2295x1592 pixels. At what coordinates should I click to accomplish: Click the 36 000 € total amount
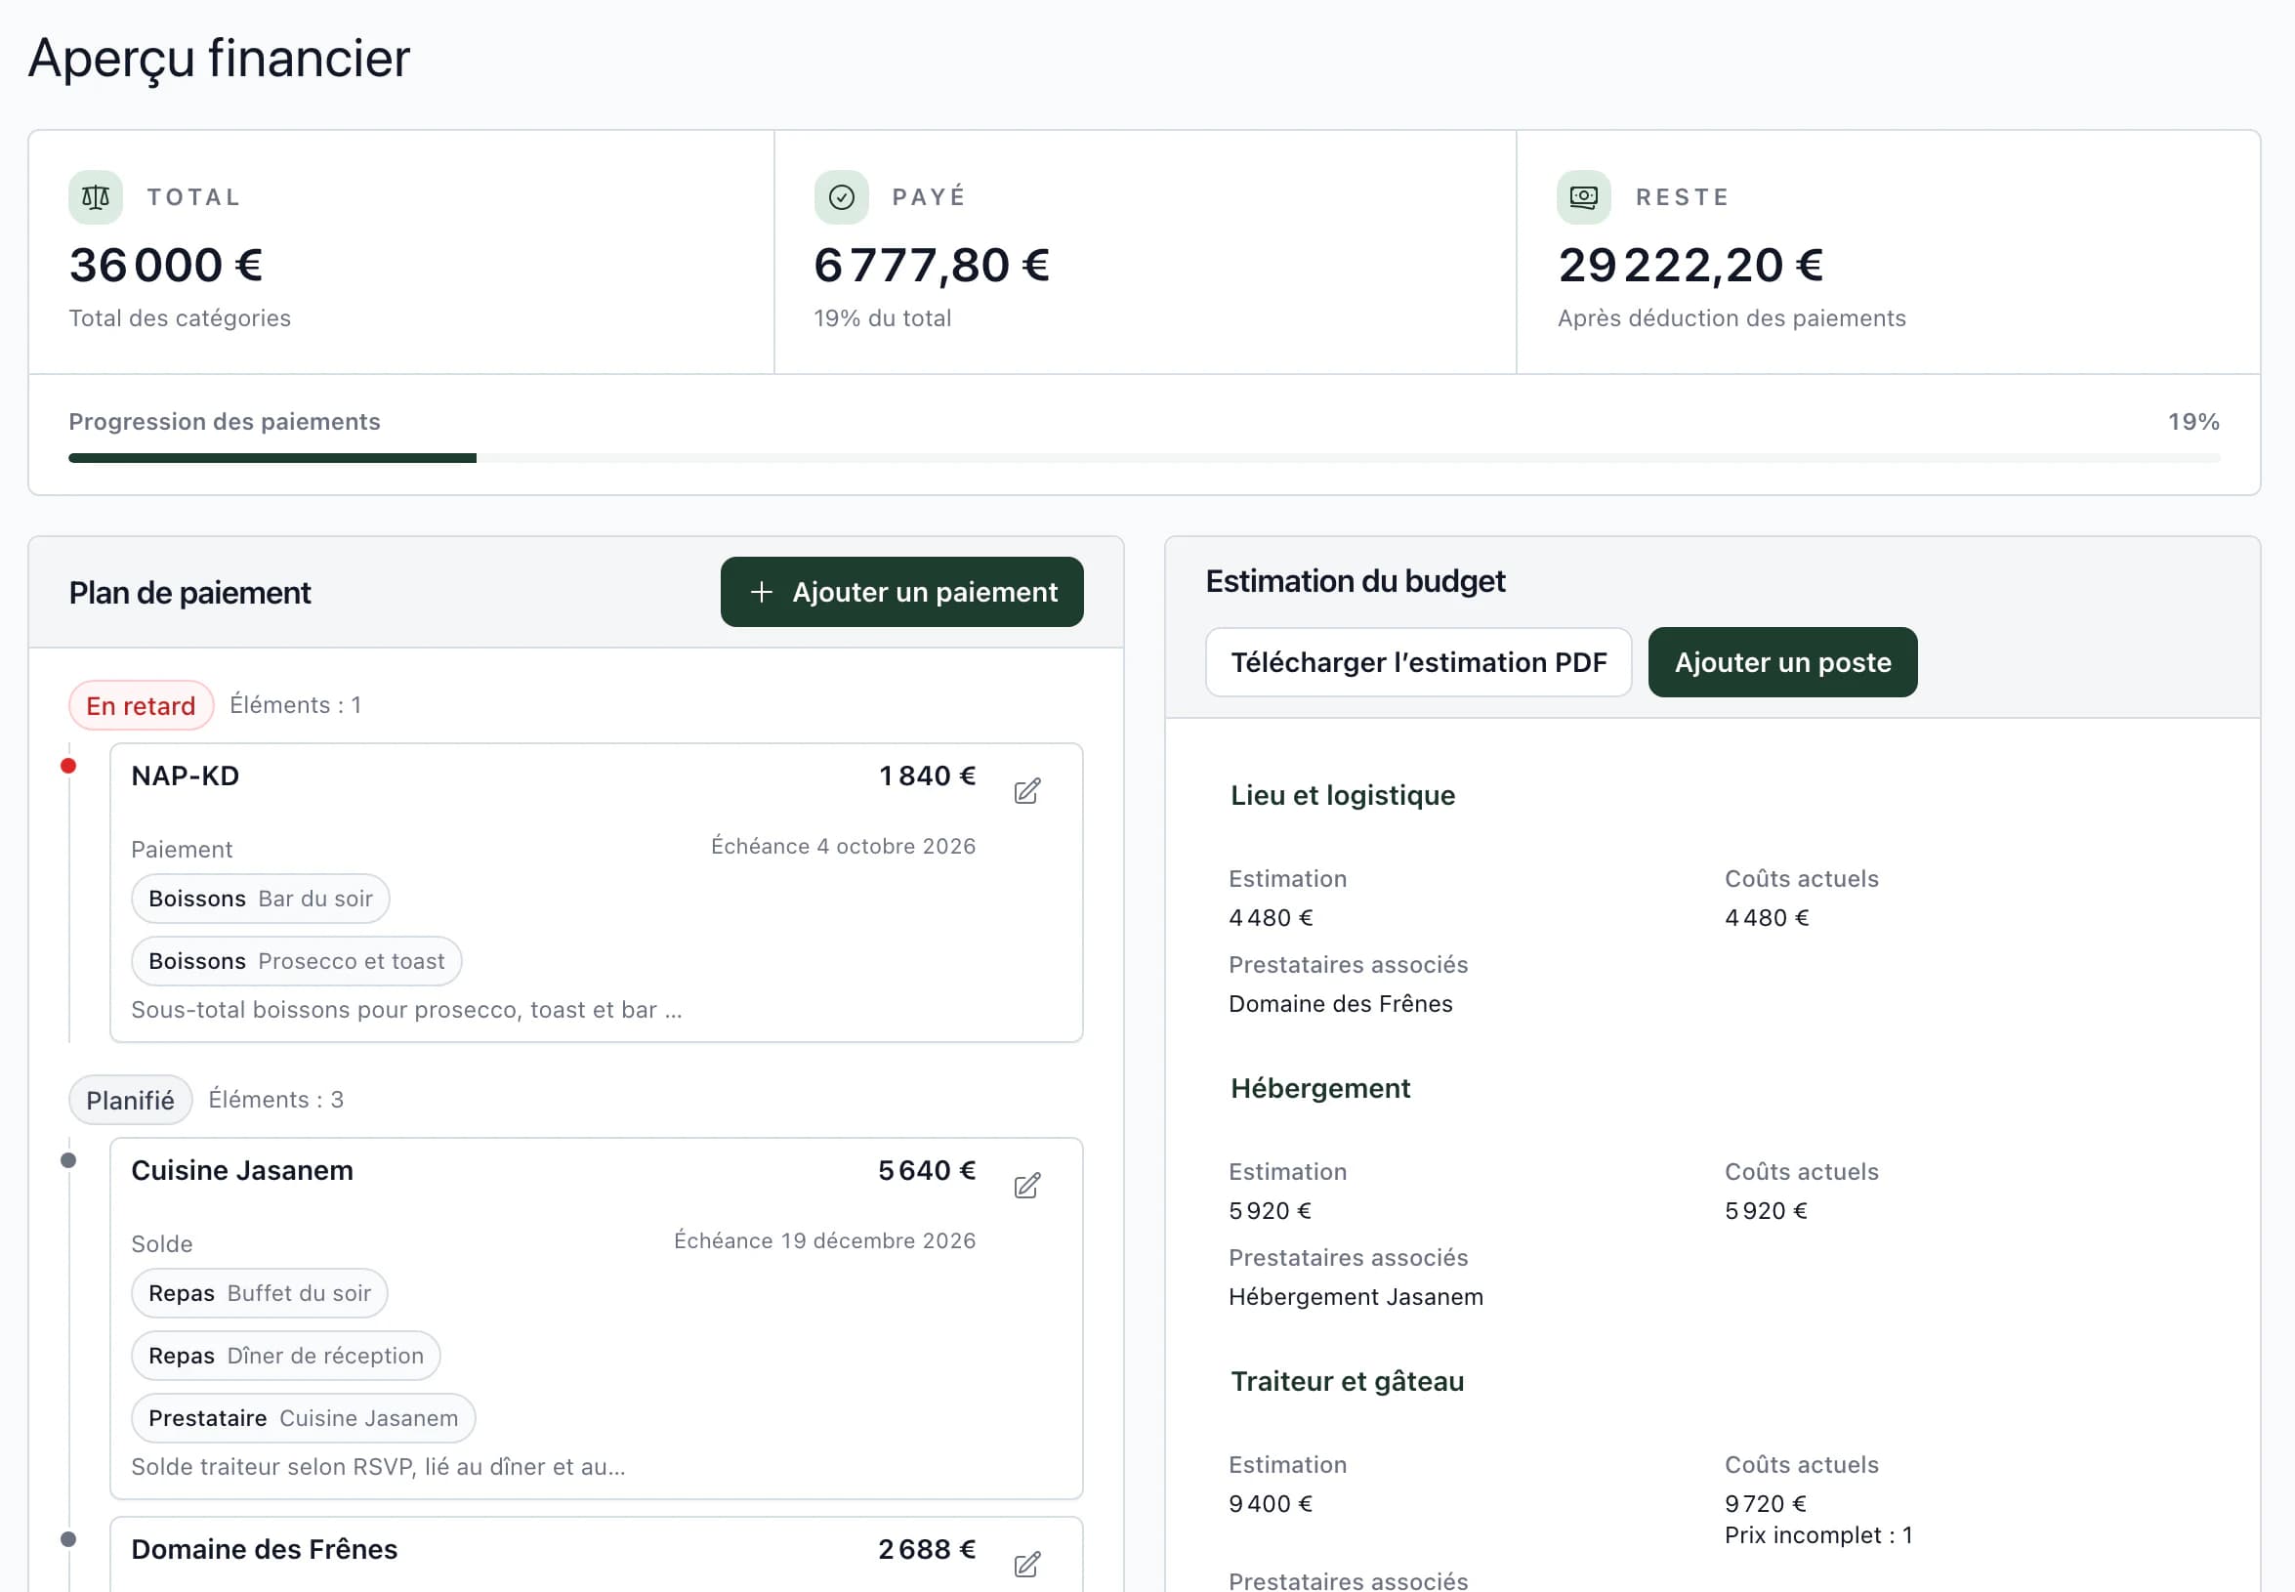[x=166, y=266]
